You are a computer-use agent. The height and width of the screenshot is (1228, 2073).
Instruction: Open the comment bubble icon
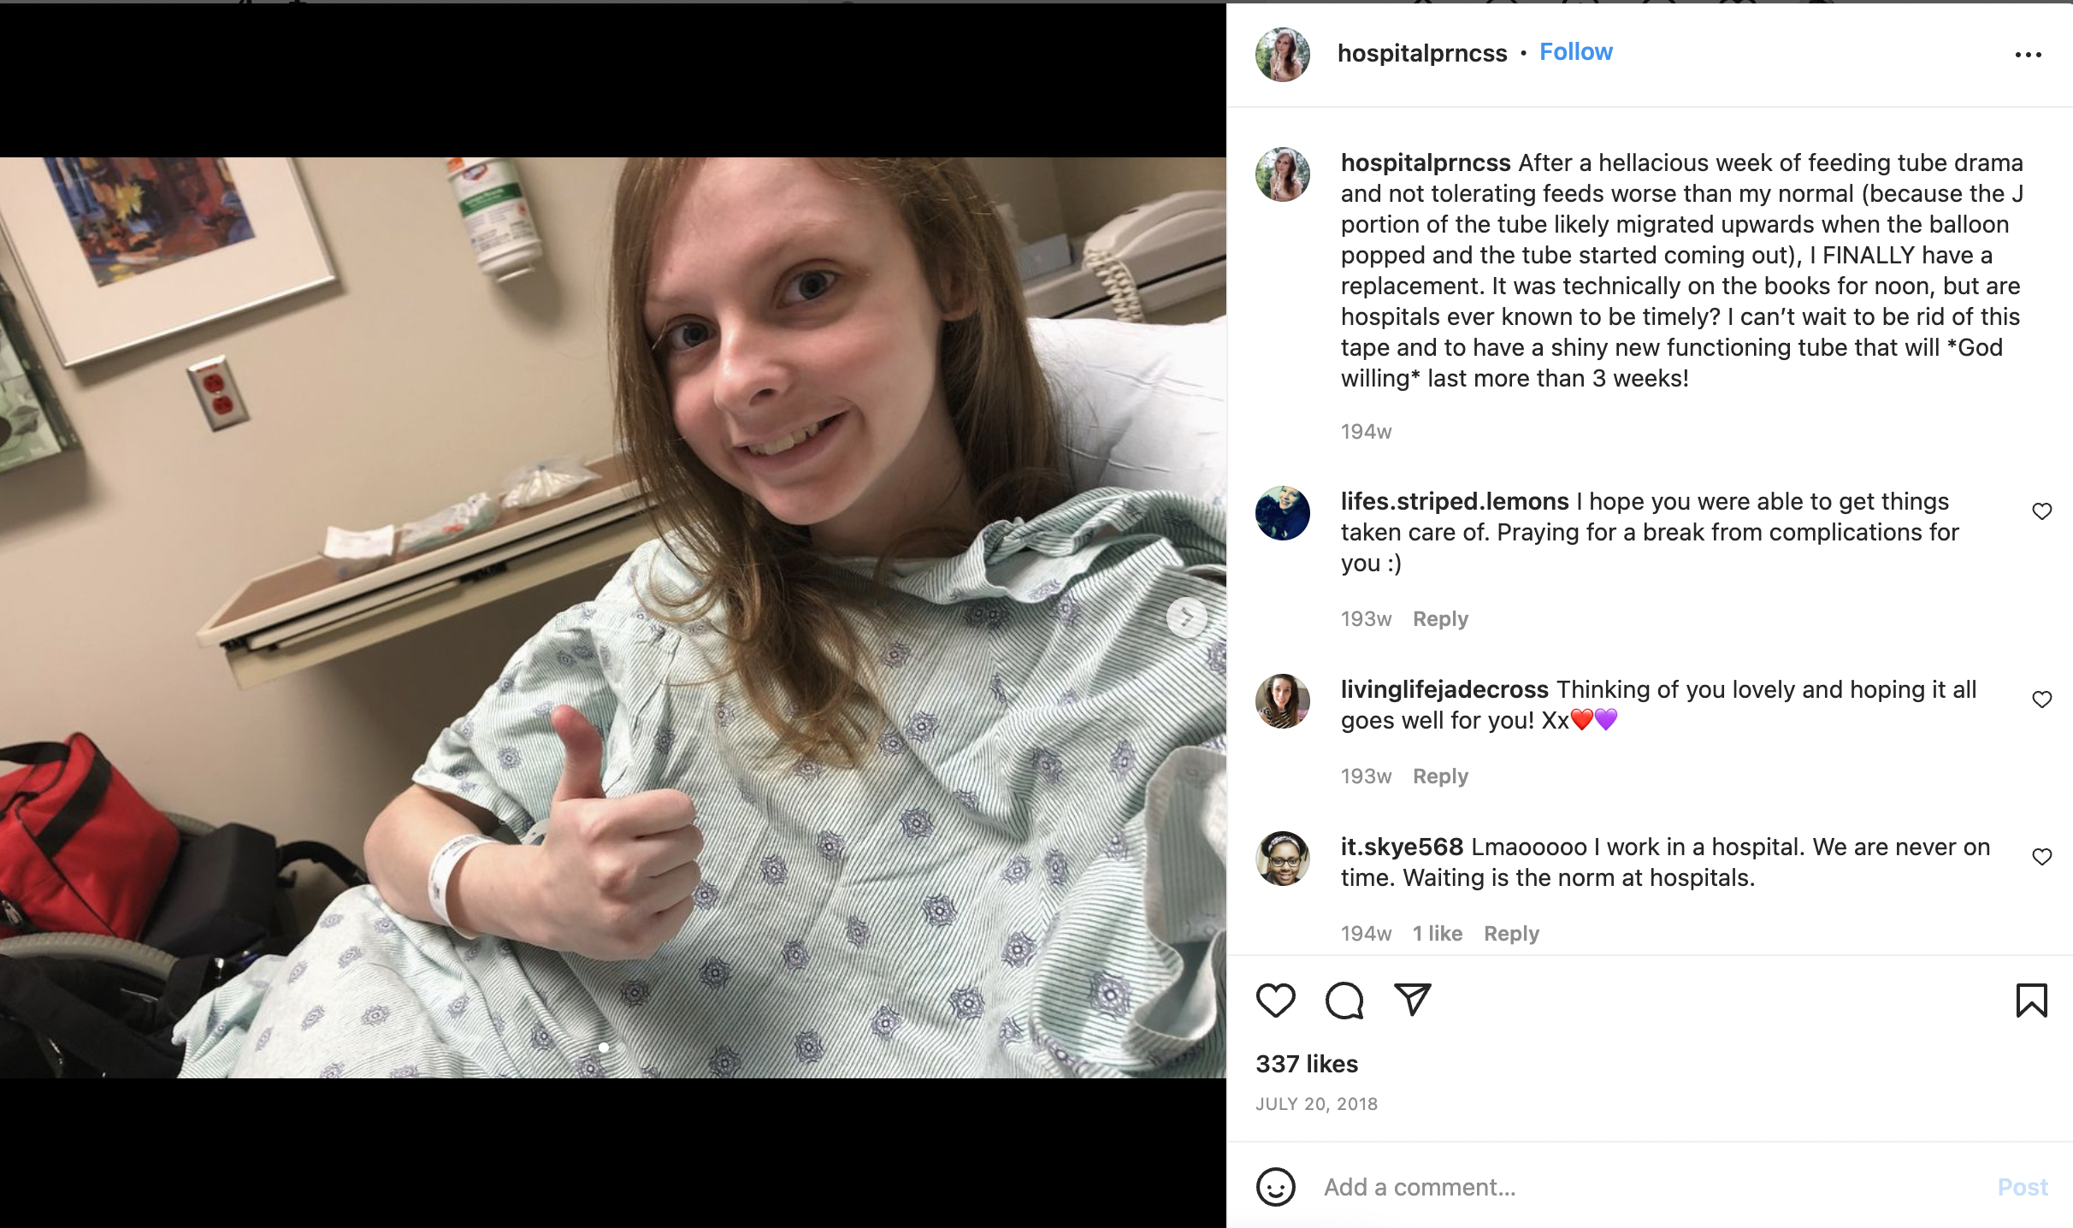coord(1344,1000)
